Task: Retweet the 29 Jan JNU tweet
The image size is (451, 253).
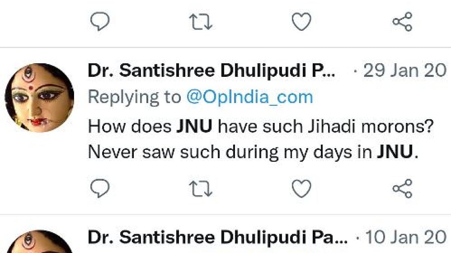Action: (x=200, y=189)
